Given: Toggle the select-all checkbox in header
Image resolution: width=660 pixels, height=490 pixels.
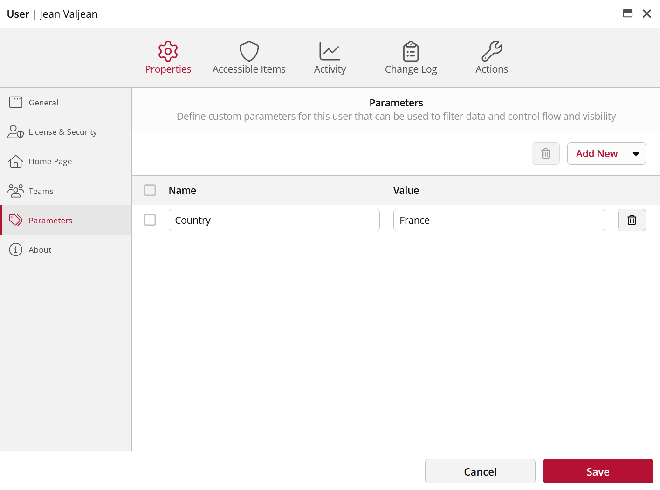Looking at the screenshot, I should click(150, 190).
